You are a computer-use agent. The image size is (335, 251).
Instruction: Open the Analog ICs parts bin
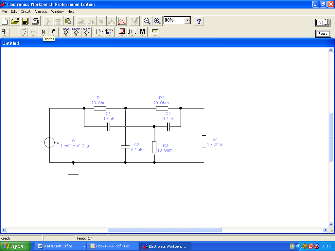[x=66, y=32]
